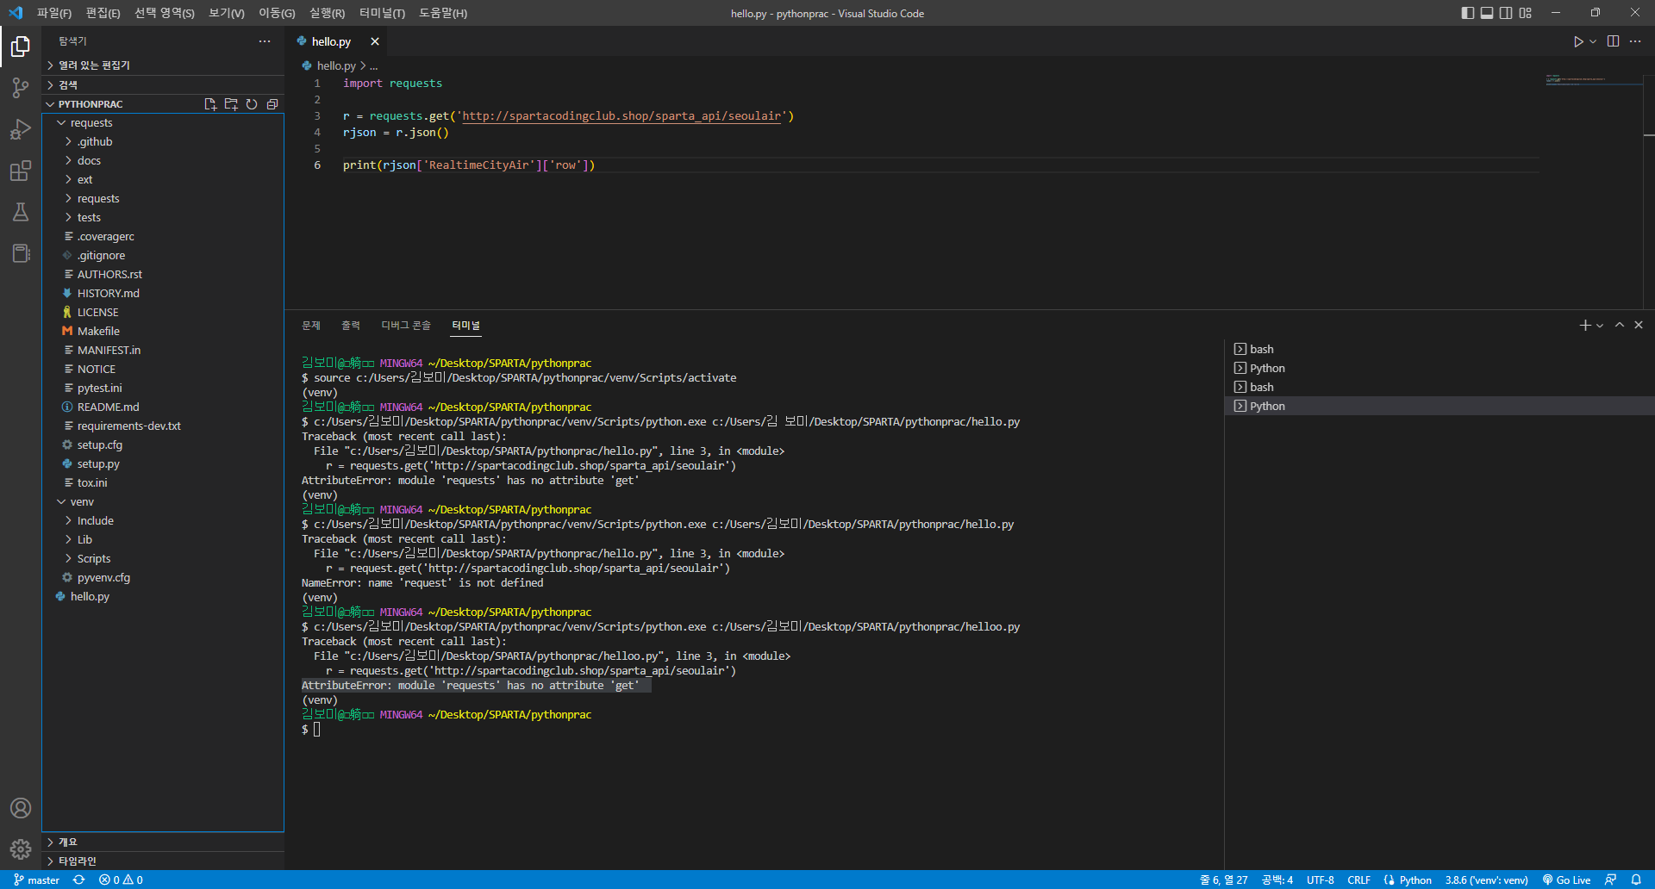This screenshot has width=1655, height=889.
Task: Open the feedback icon in status bar
Action: coord(1610,880)
